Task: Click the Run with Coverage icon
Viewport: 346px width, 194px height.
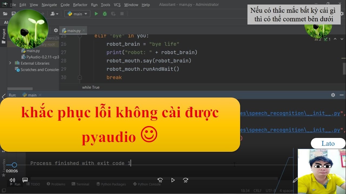Action: click(113, 14)
